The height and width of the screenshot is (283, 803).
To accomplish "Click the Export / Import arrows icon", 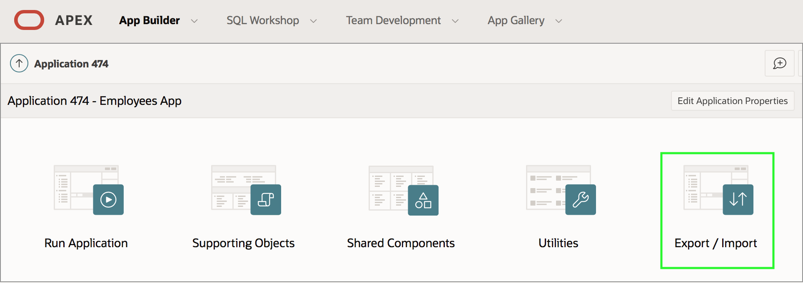I will click(738, 199).
